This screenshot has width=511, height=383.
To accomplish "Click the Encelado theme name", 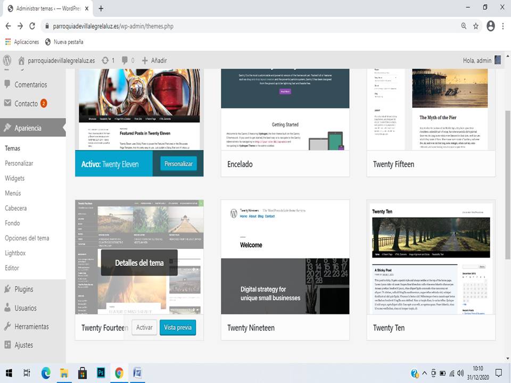I will pos(240,164).
